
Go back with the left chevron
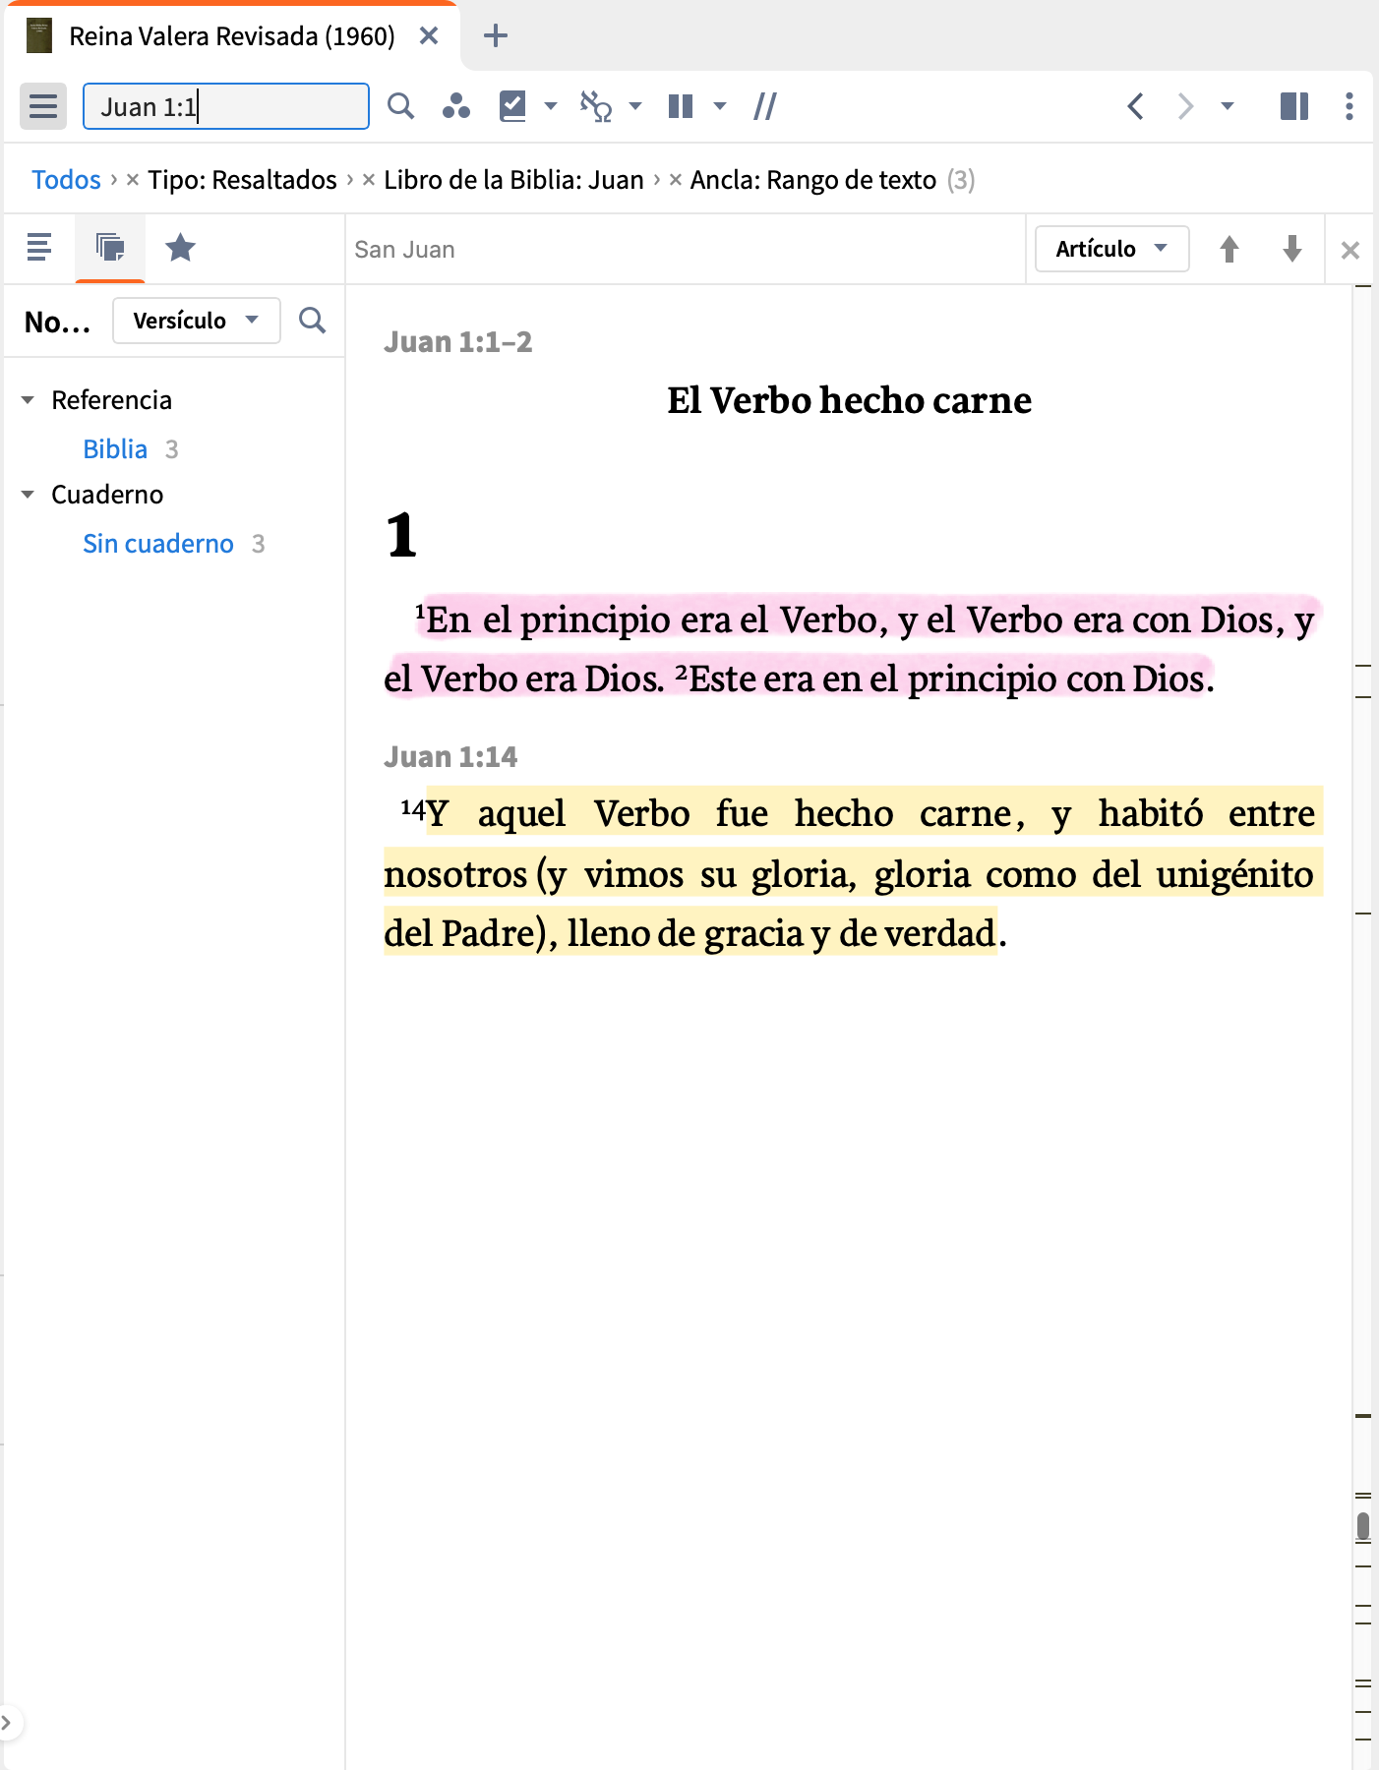(1135, 106)
